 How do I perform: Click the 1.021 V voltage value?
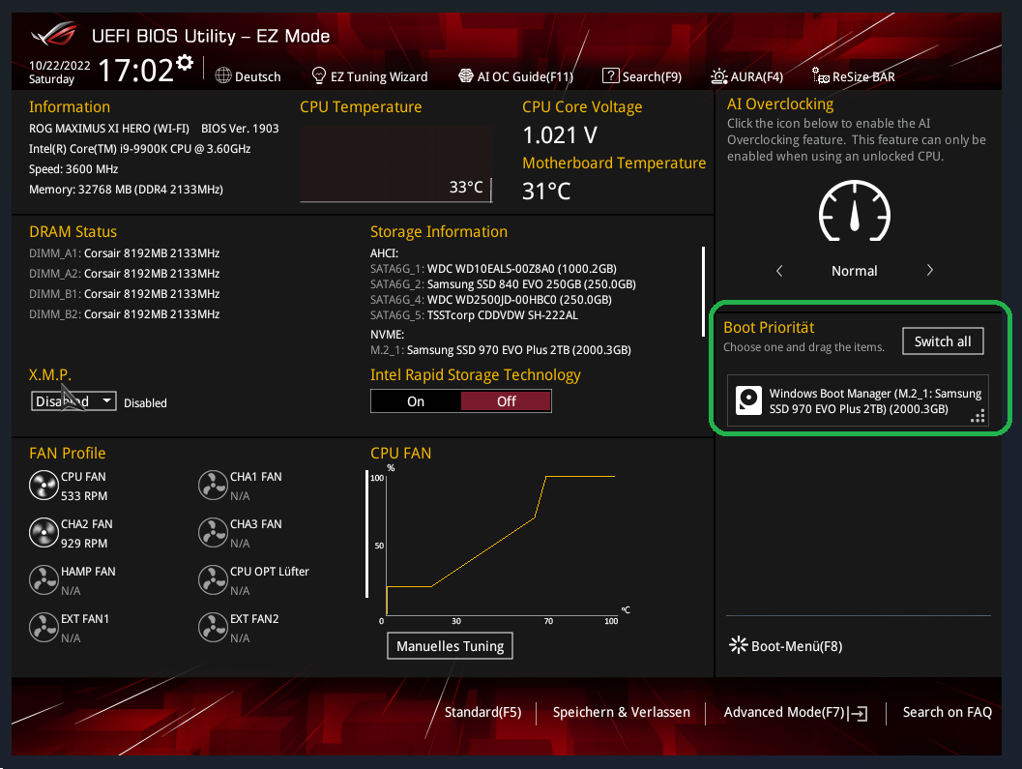tap(560, 135)
